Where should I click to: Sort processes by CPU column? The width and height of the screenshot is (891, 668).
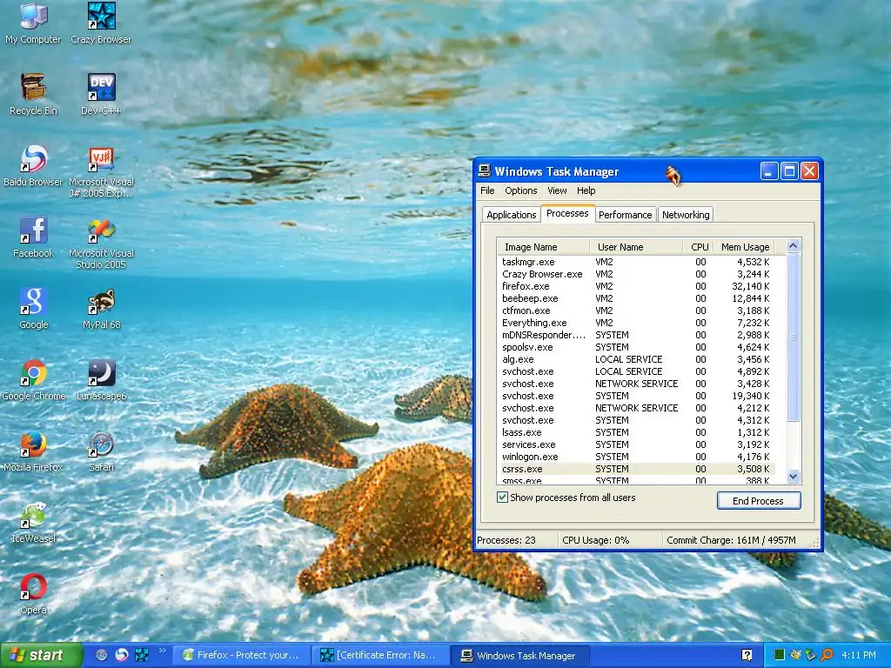tap(698, 247)
